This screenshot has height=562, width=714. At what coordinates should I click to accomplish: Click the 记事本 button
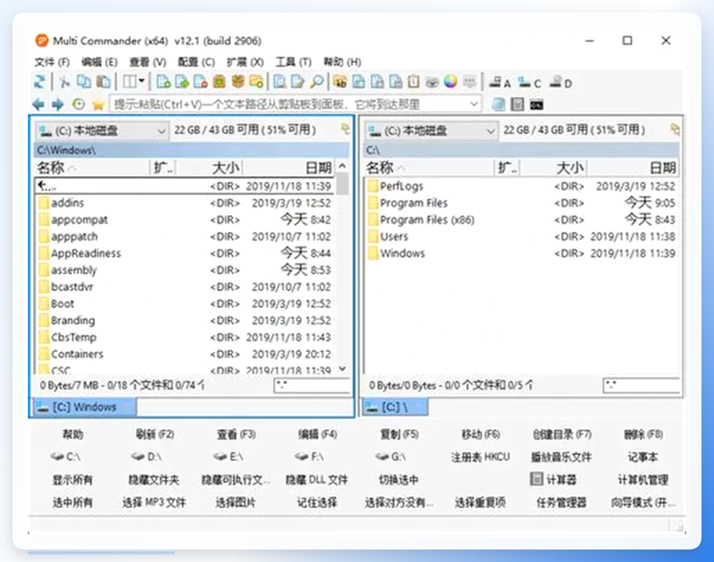[x=643, y=457]
